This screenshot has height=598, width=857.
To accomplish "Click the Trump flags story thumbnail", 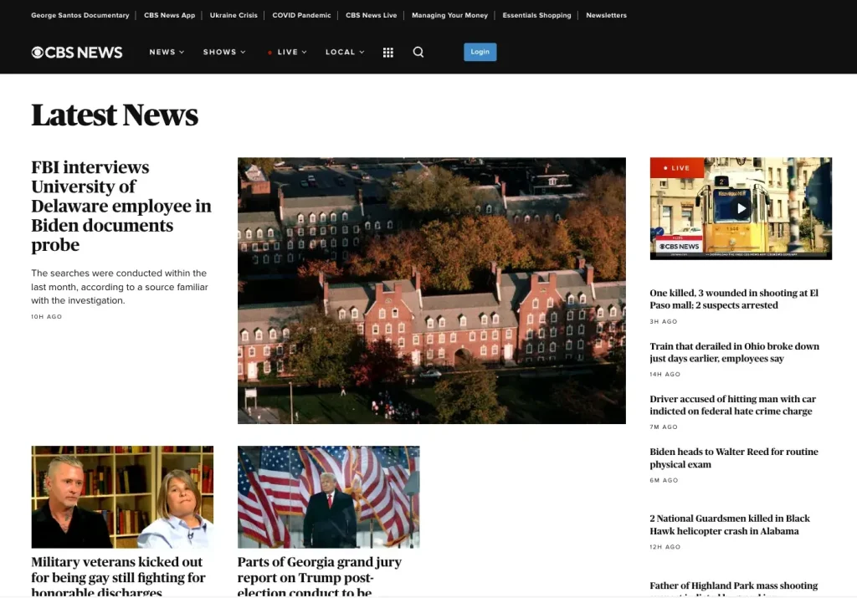I will click(x=328, y=497).
